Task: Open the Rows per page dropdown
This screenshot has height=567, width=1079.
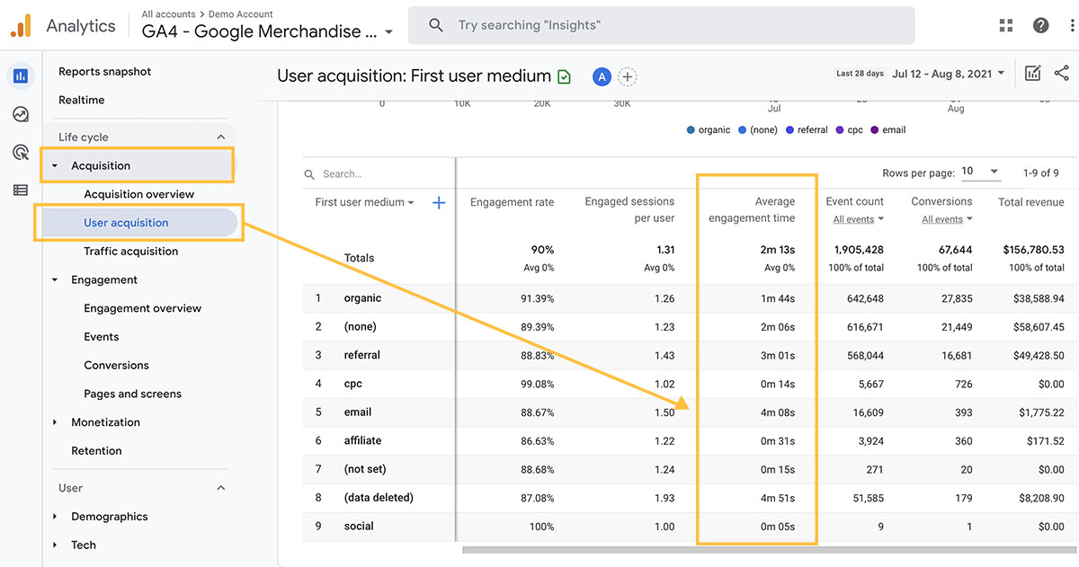Action: [x=980, y=172]
